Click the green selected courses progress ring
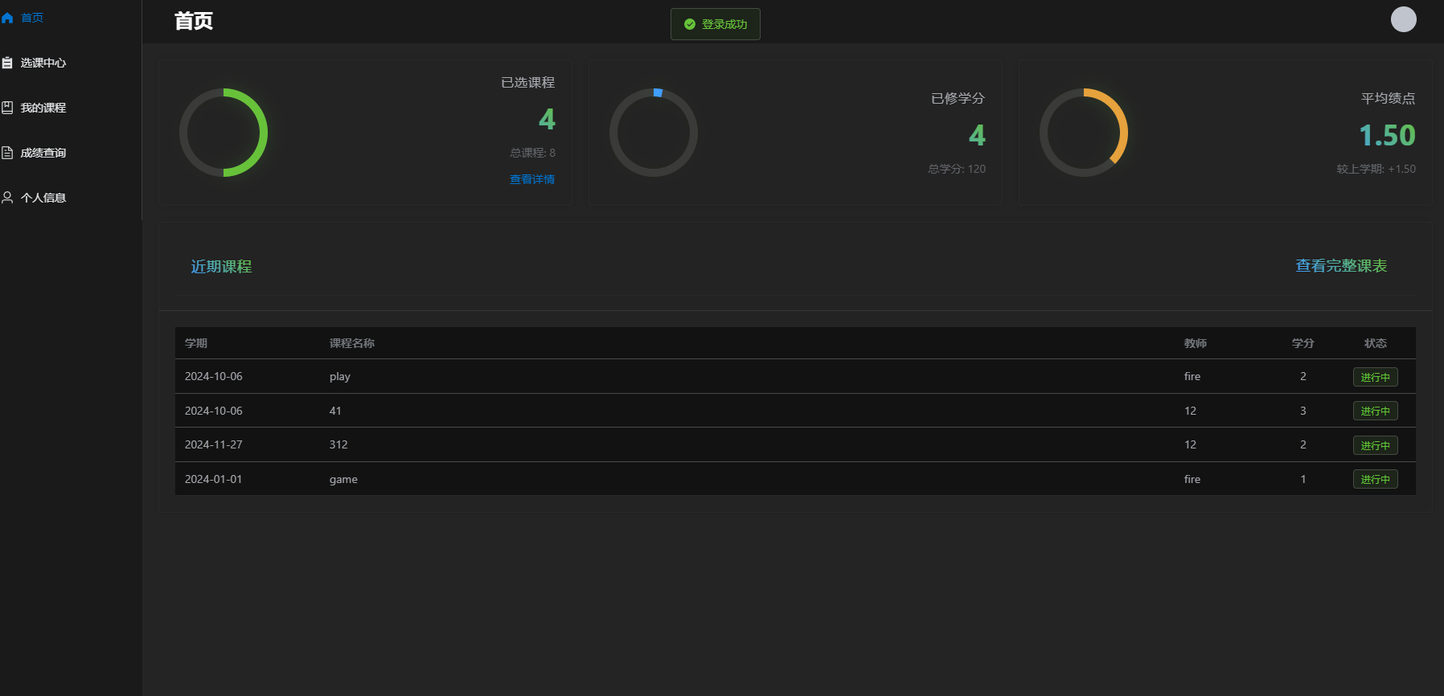This screenshot has width=1444, height=696. click(224, 133)
